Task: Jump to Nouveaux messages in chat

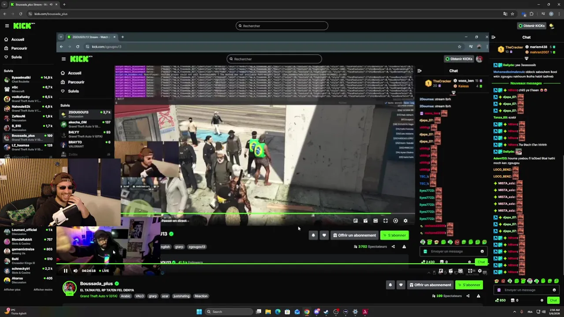Action: coord(526,83)
